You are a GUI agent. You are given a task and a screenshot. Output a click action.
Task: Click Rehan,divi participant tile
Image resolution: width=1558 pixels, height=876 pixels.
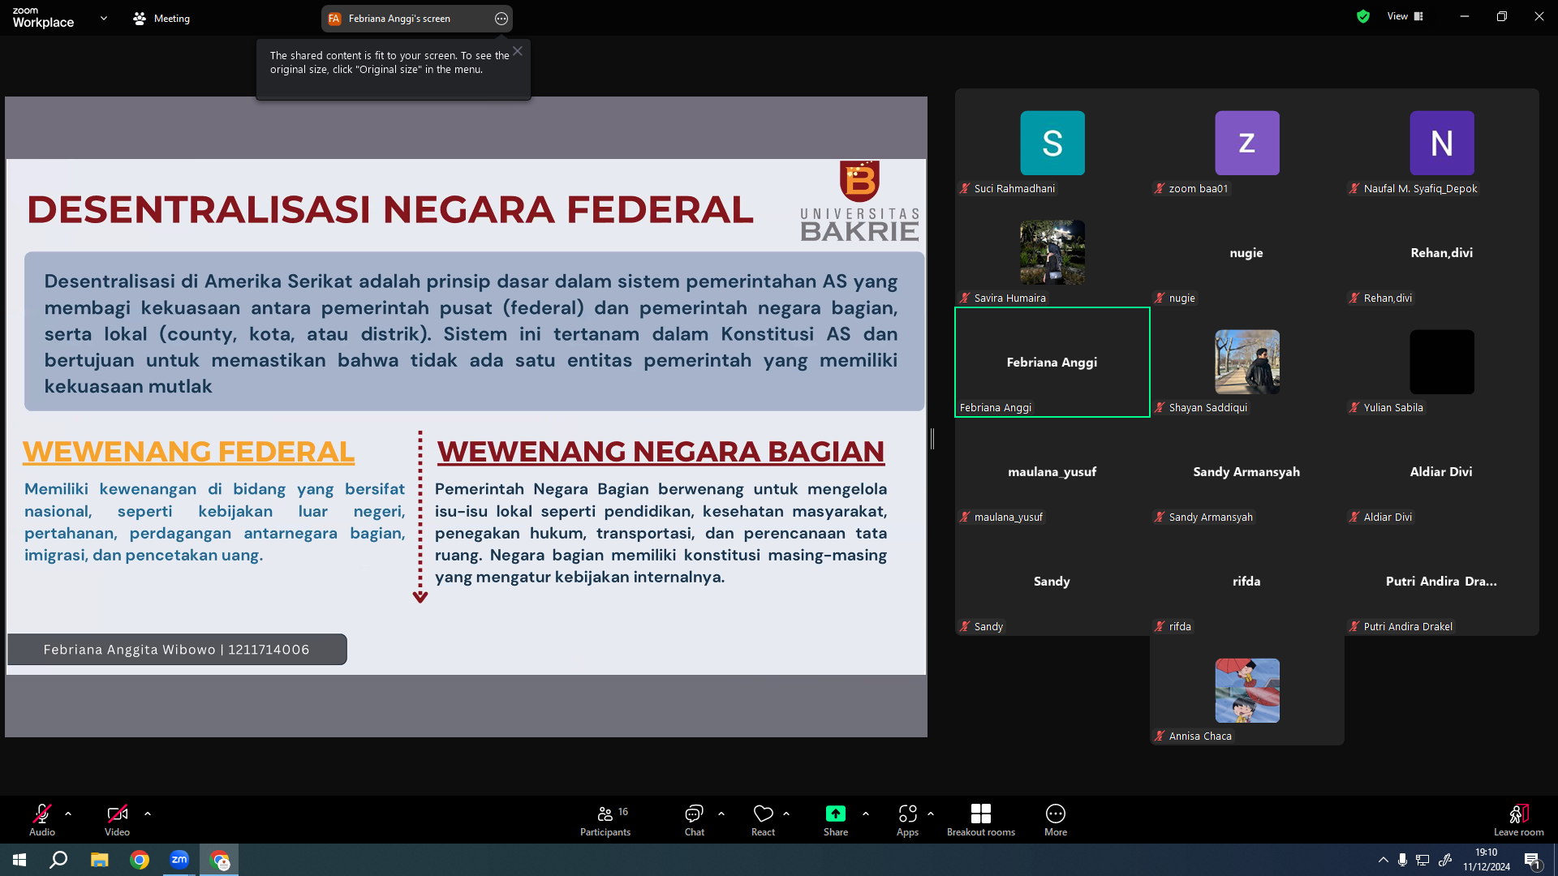[x=1442, y=252]
